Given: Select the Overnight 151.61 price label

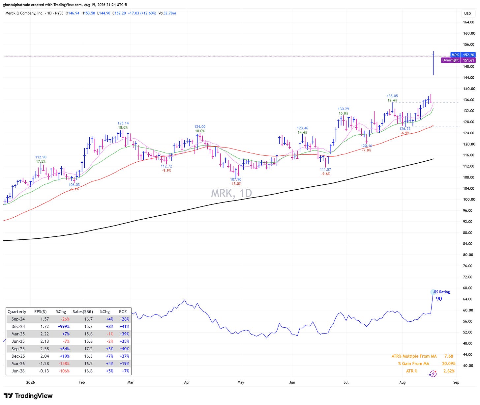Looking at the screenshot, I should [x=458, y=60].
